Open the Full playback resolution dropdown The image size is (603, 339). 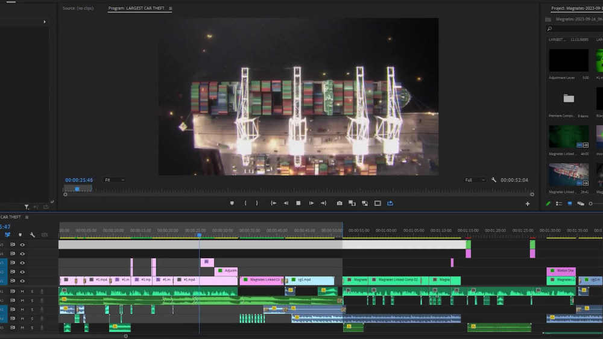point(475,179)
